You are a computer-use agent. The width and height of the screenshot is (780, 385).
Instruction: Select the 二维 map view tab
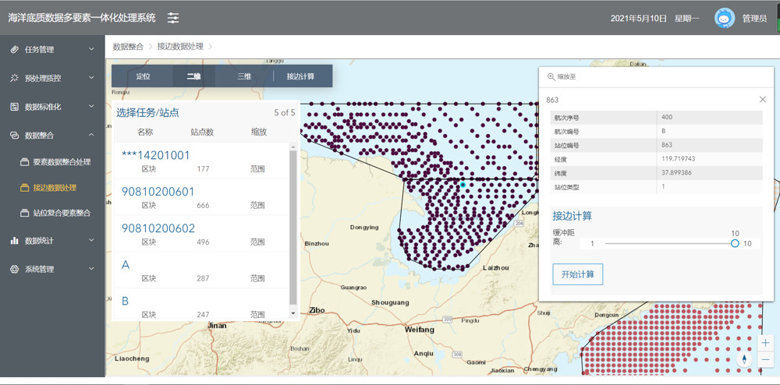(x=193, y=76)
